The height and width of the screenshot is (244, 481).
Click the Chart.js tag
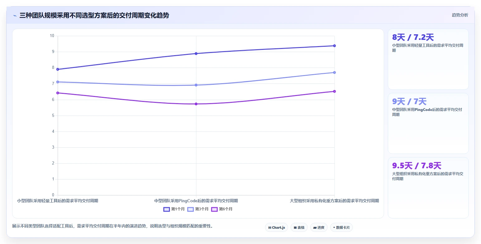pyautogui.click(x=277, y=227)
